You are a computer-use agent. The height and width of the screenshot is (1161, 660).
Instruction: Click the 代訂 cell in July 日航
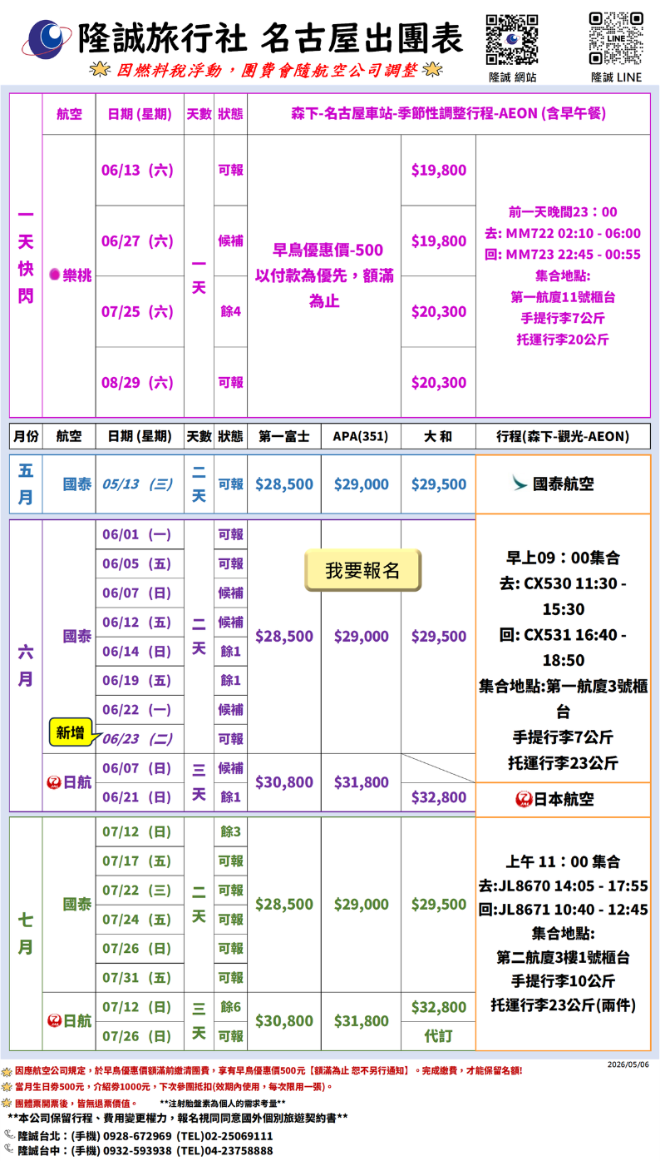(x=438, y=1036)
